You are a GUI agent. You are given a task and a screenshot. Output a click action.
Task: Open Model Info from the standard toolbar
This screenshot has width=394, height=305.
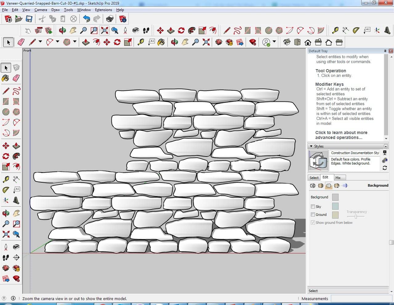click(123, 19)
